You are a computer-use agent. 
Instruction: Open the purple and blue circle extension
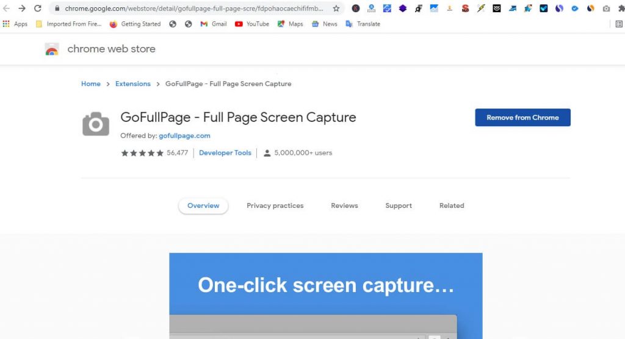[559, 9]
